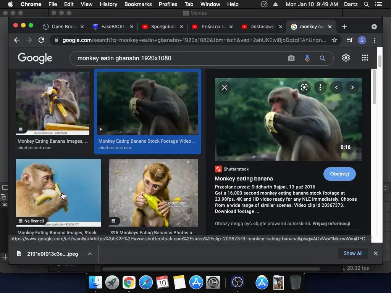This screenshot has height=293, width=391.
Task: Click the Google logo
Action: pos(35,58)
